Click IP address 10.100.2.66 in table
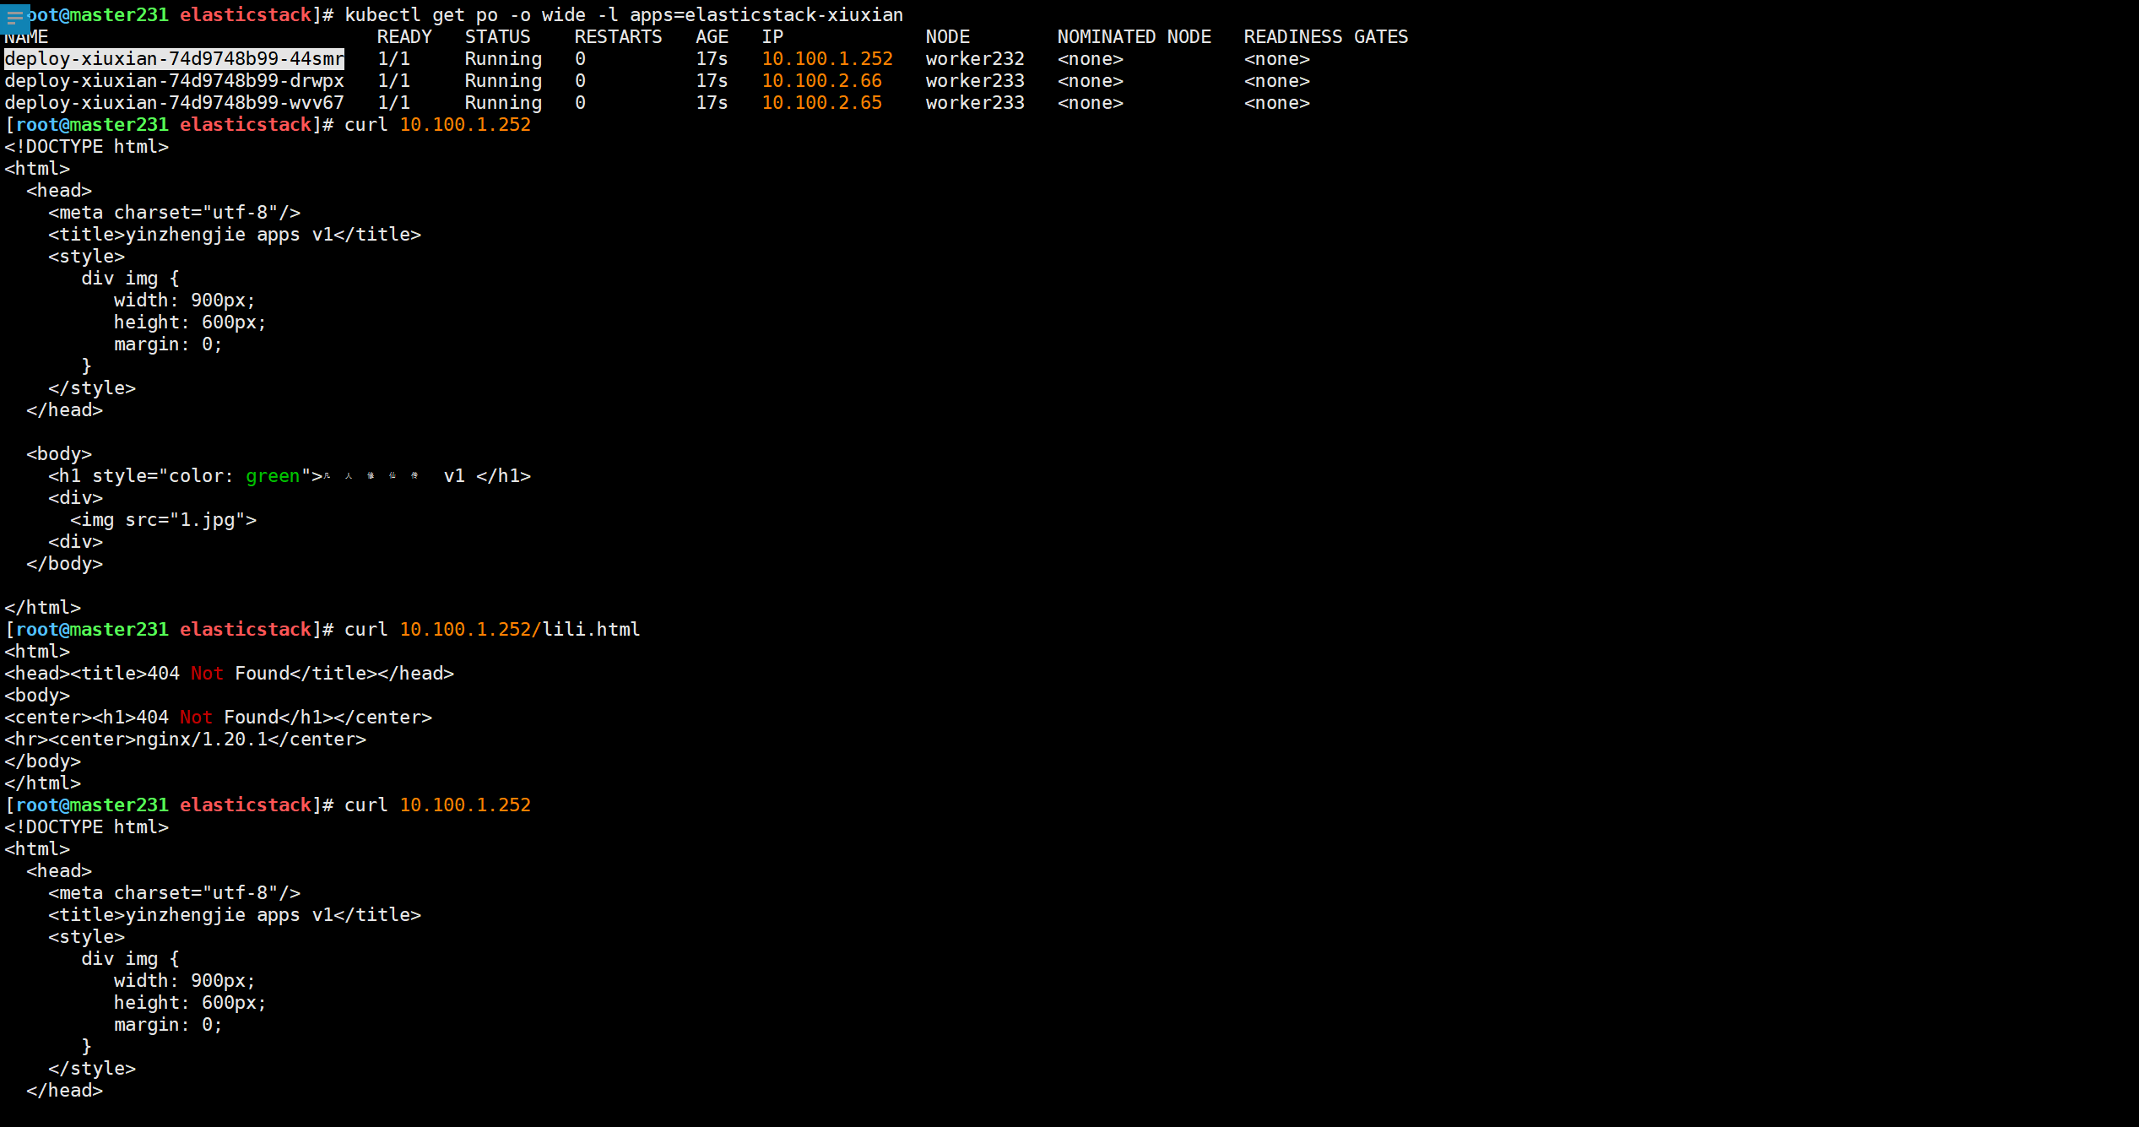 click(821, 81)
